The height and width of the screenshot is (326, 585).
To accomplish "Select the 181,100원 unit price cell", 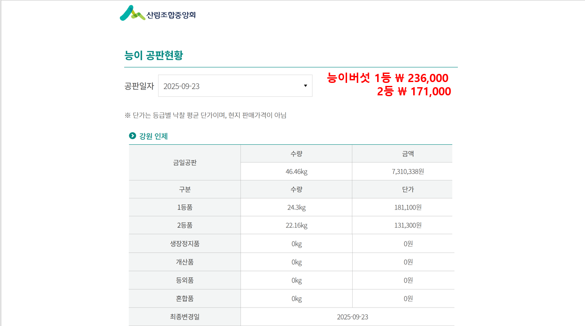I will tap(408, 207).
